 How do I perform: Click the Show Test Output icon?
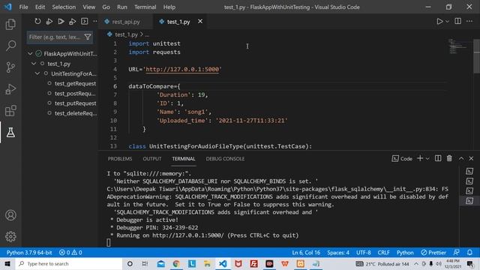(x=85, y=22)
